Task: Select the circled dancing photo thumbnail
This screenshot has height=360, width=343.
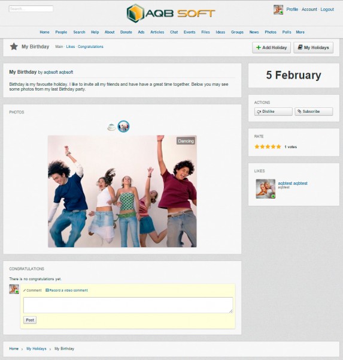Action: (x=123, y=126)
